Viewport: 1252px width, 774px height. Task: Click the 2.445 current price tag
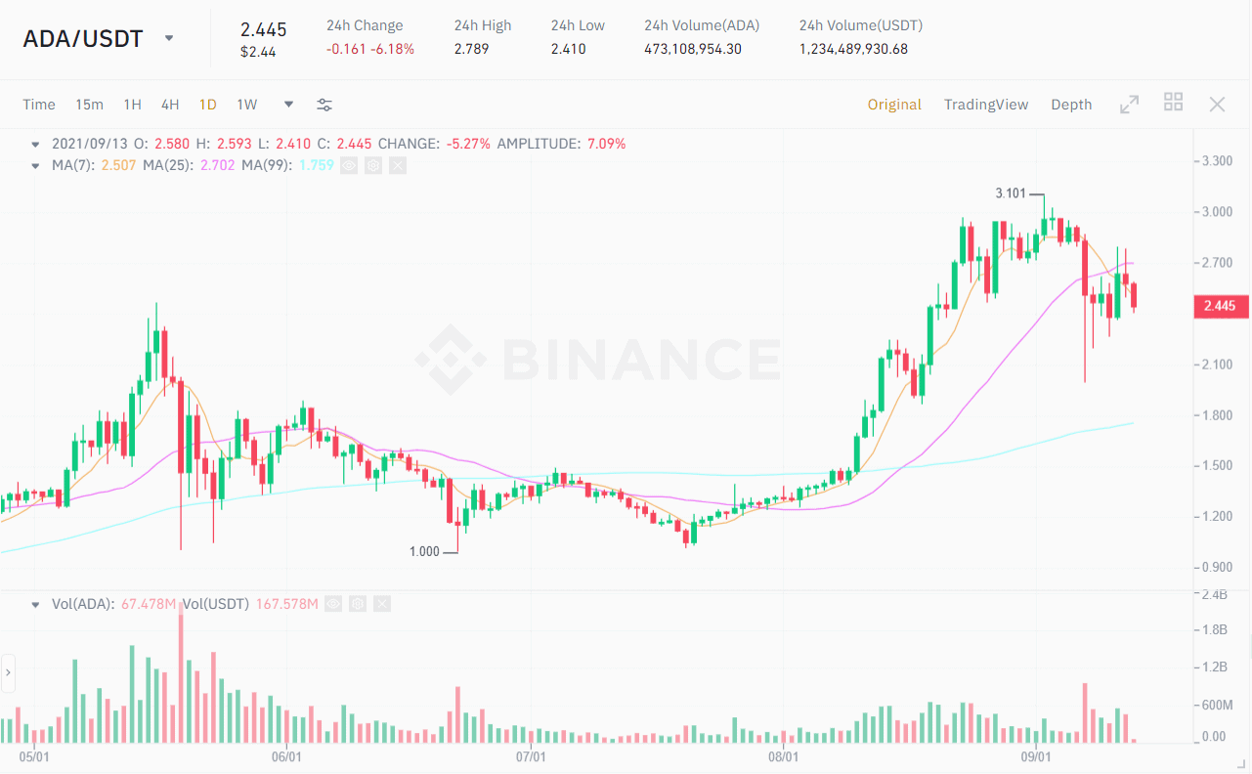1220,306
